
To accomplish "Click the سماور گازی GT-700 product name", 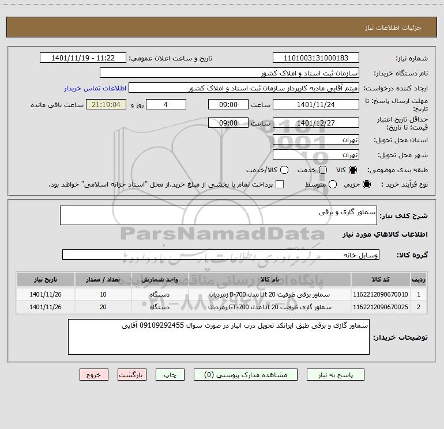I will pos(270,307).
